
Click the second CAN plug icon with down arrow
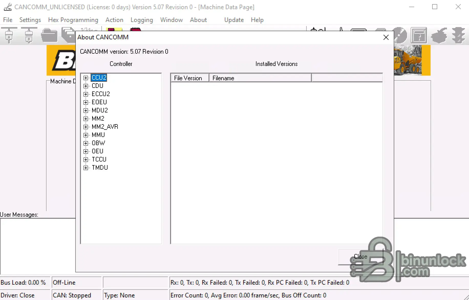point(29,35)
